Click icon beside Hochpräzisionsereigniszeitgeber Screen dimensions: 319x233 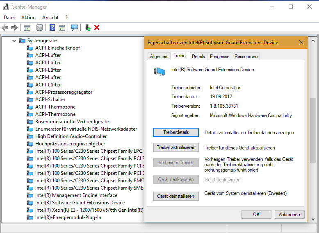(30, 144)
